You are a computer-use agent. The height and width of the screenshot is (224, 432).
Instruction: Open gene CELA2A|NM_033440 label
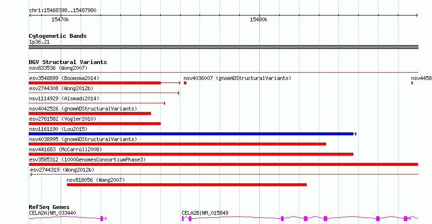click(52, 213)
